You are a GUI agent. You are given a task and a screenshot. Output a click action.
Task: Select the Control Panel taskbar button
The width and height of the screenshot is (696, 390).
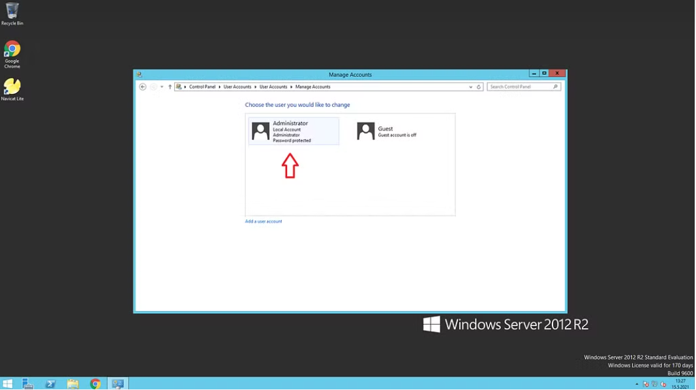tap(117, 383)
